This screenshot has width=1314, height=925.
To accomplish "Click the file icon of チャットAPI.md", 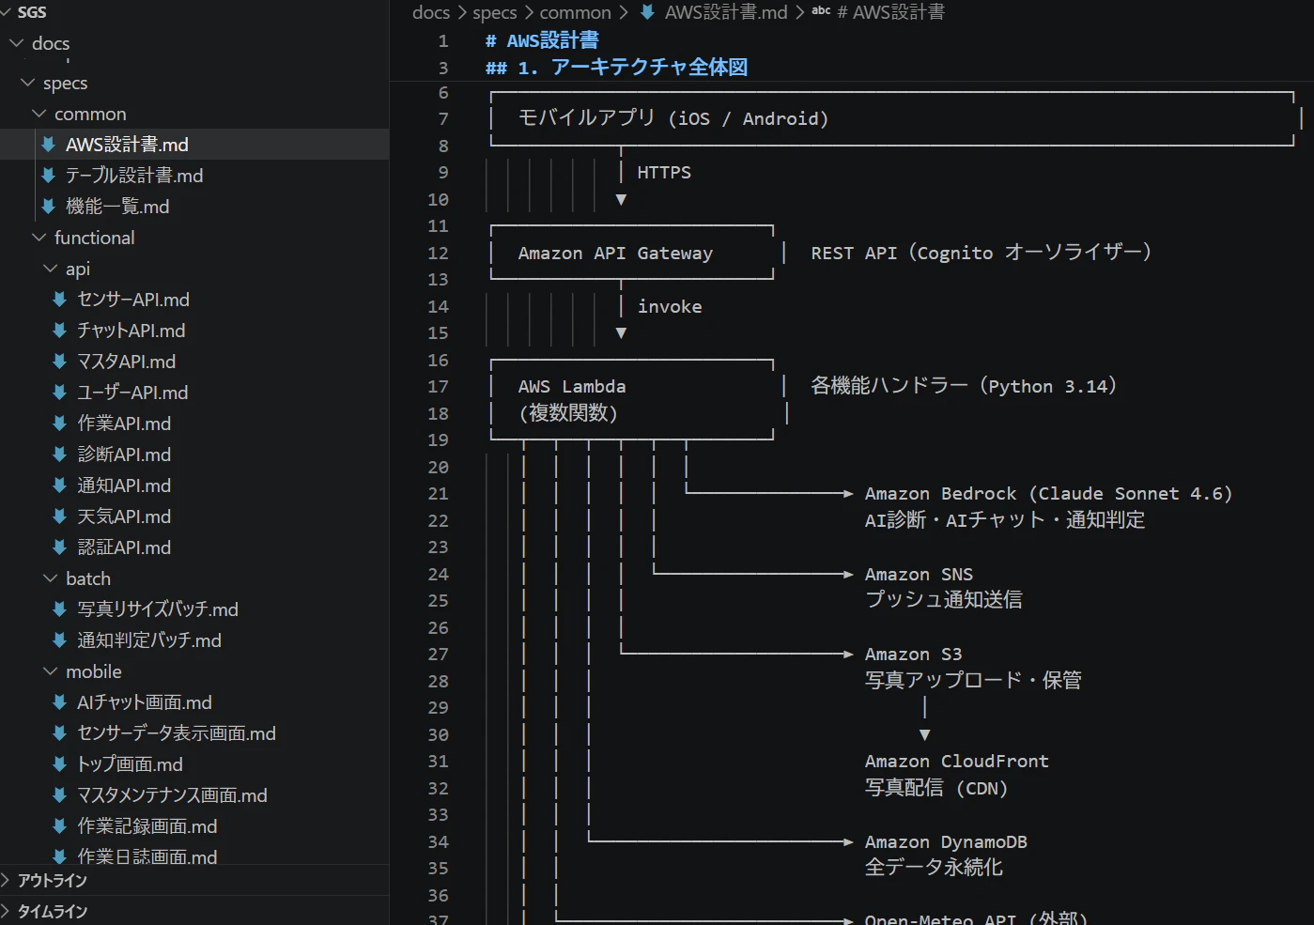I will (59, 331).
